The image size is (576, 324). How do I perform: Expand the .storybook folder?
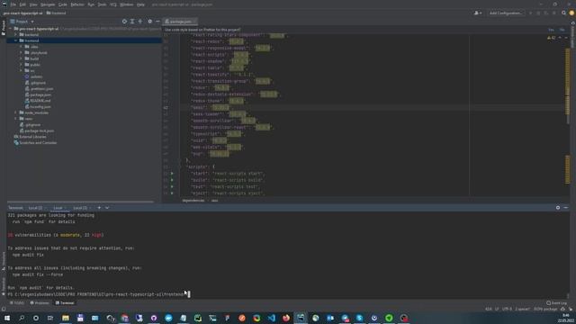tap(21, 52)
